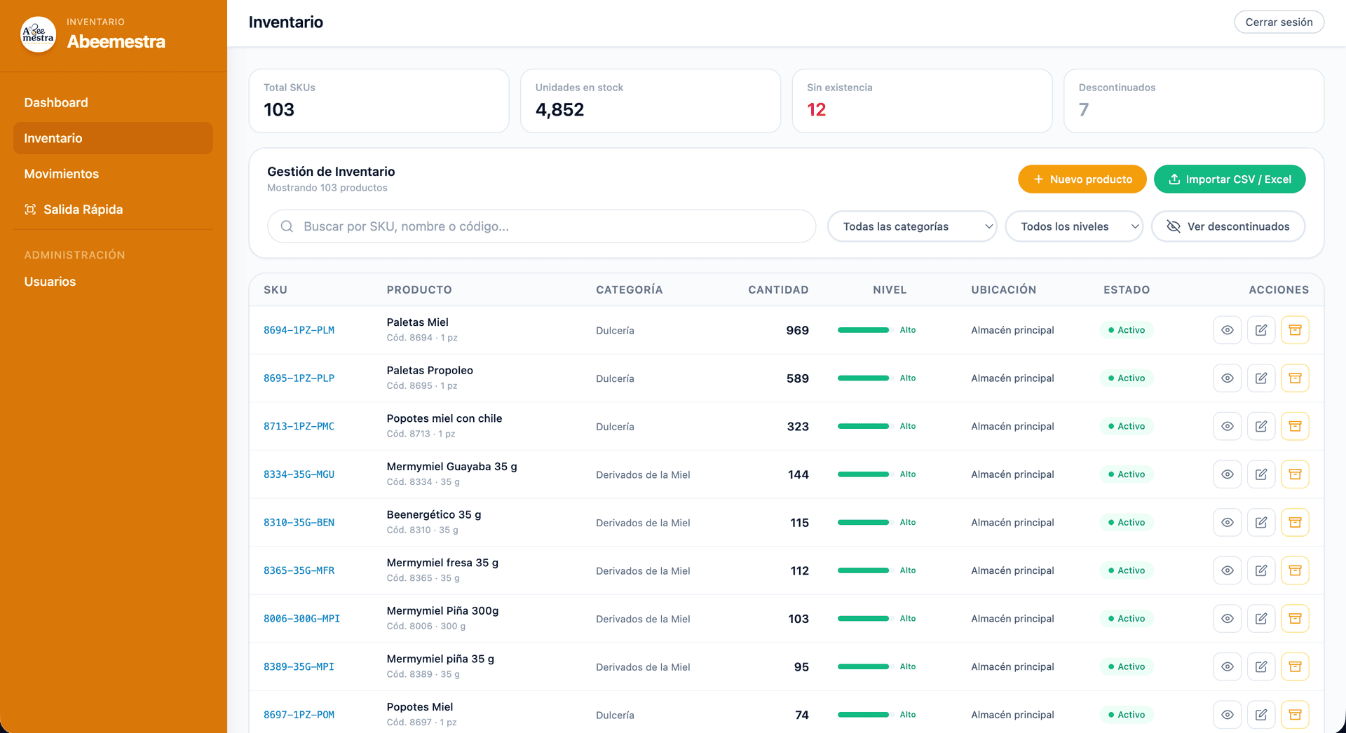View details of Paletas Miel via eye icon
The image size is (1346, 733).
point(1227,330)
